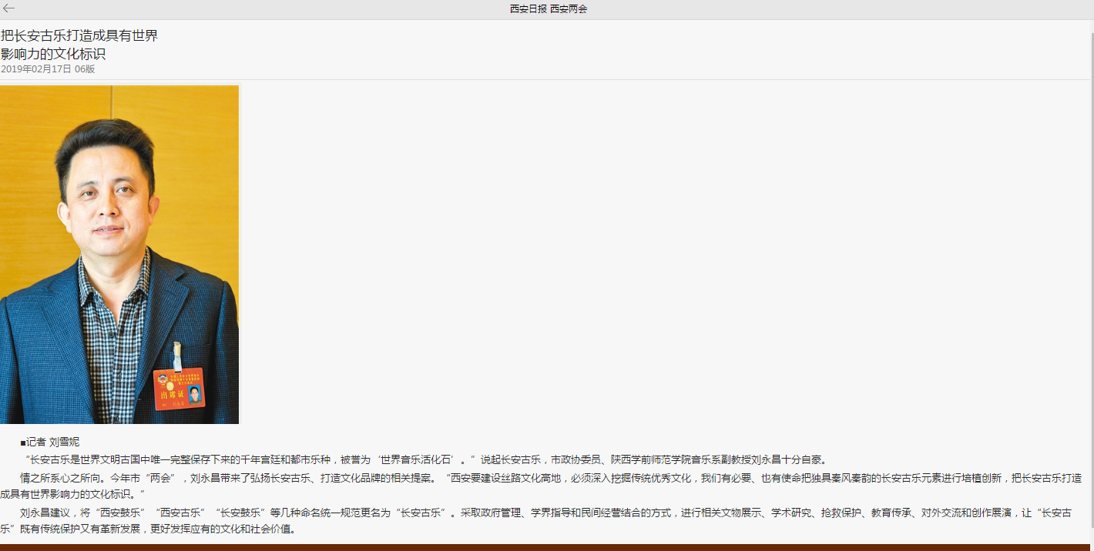Click headline line 影响力的文化标识
Viewport: 1094px width, 551px height.
[53, 54]
